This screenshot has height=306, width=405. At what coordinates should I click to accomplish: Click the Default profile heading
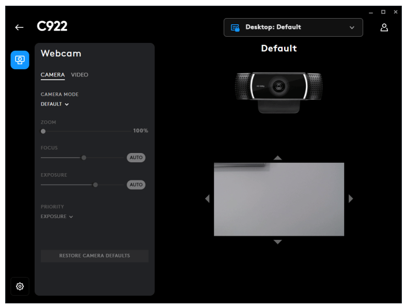click(279, 49)
